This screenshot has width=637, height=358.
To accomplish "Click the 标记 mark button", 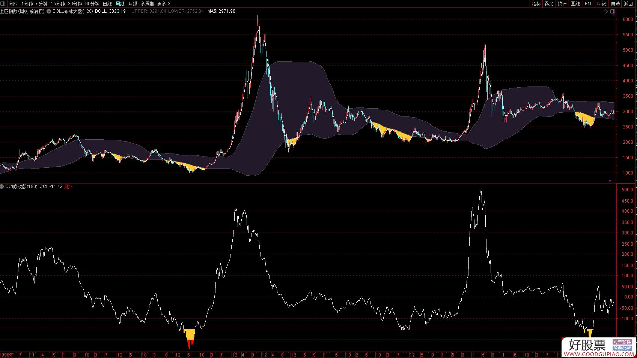I will point(601,4).
